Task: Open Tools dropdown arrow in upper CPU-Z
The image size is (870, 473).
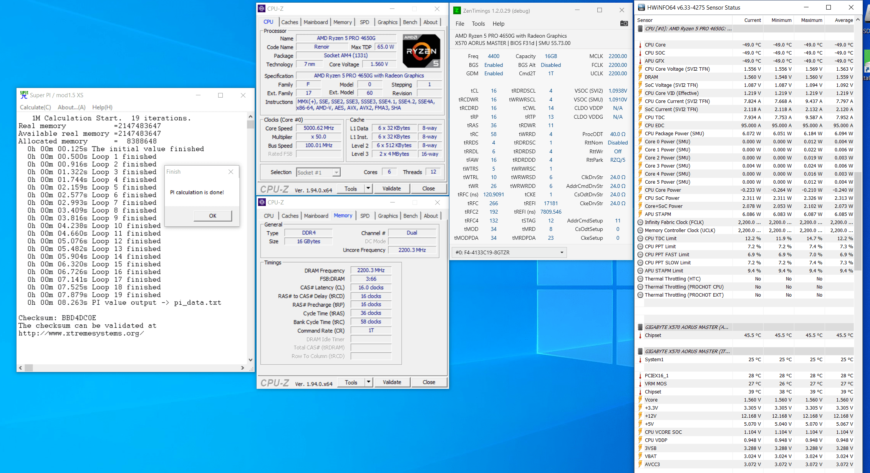Action: click(368, 188)
